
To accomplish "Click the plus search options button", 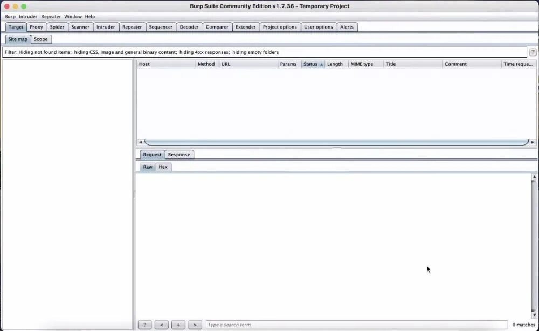I will click(178, 325).
